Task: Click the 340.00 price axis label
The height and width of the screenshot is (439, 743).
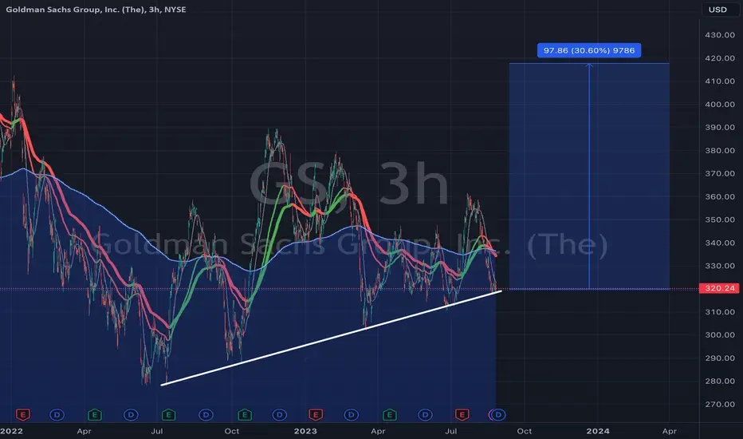Action: [x=720, y=243]
